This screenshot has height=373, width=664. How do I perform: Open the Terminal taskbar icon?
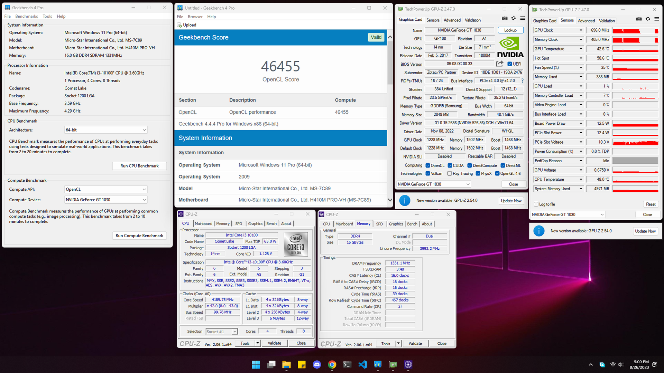347,364
